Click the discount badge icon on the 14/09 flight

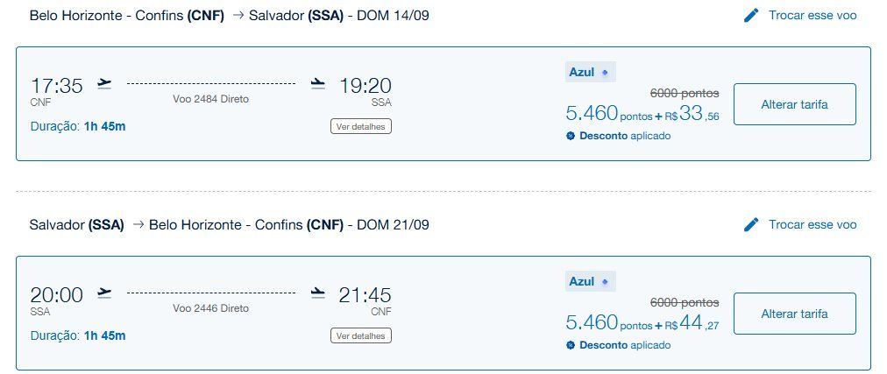[571, 137]
